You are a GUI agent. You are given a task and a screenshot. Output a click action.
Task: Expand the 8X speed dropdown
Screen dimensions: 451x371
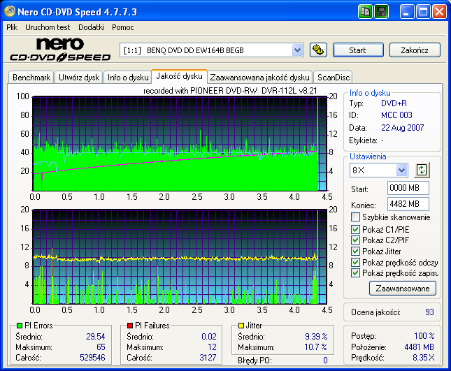(x=401, y=170)
